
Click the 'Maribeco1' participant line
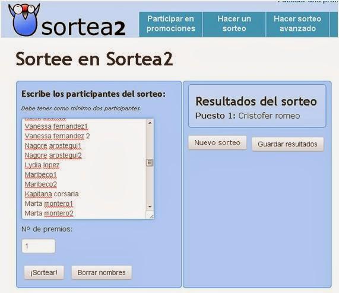pos(41,174)
